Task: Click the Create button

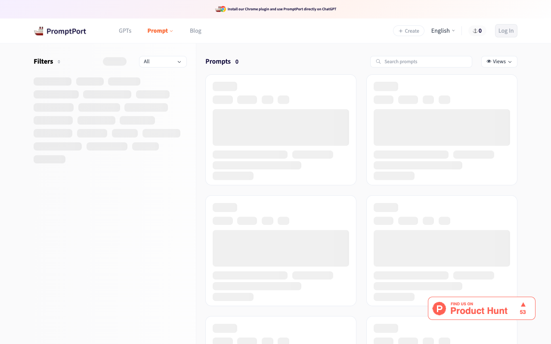Action: (409, 31)
